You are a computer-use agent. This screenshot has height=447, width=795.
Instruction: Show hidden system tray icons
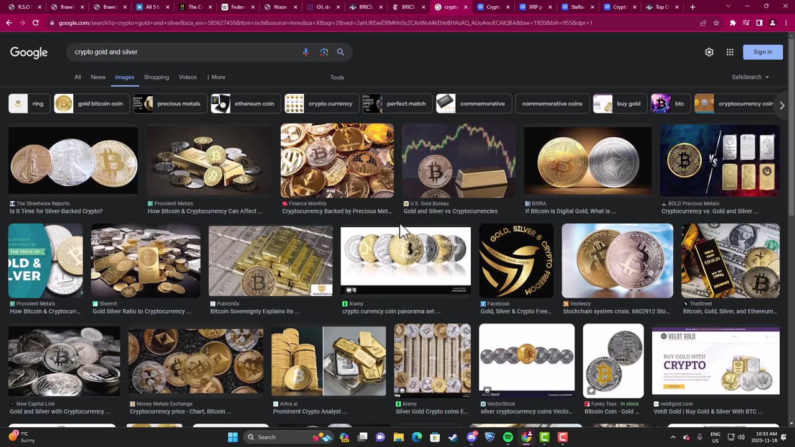(x=673, y=437)
